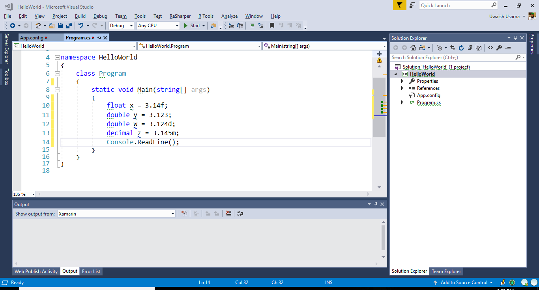
Task: Toggle word wrap in the Output pane
Action: pyautogui.click(x=240, y=213)
